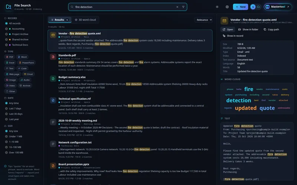Viewport: 297px width, 185px height.
Task: Clear the search query with the X icon
Action: point(177,7)
